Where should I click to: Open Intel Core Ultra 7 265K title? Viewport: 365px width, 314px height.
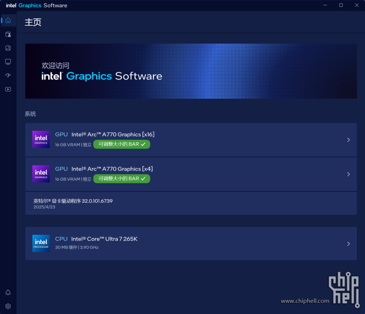click(x=104, y=239)
